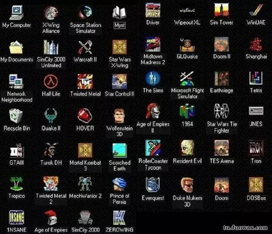Open the Recycle Bin
This screenshot has height=234, width=272.
(16, 116)
